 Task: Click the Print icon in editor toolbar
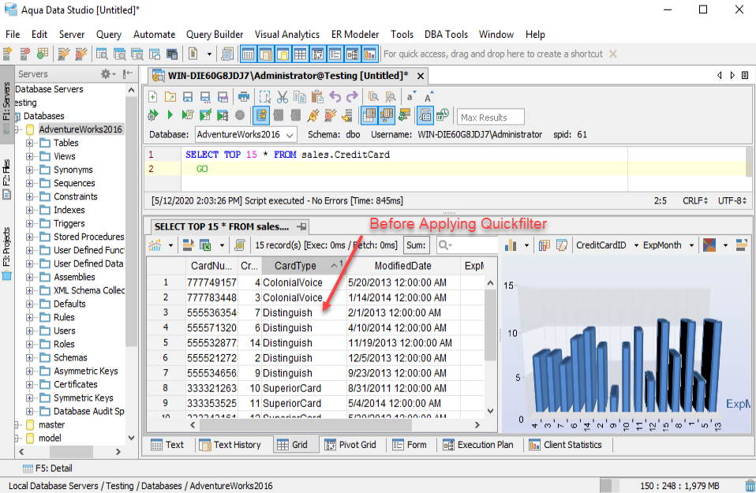[x=244, y=97]
